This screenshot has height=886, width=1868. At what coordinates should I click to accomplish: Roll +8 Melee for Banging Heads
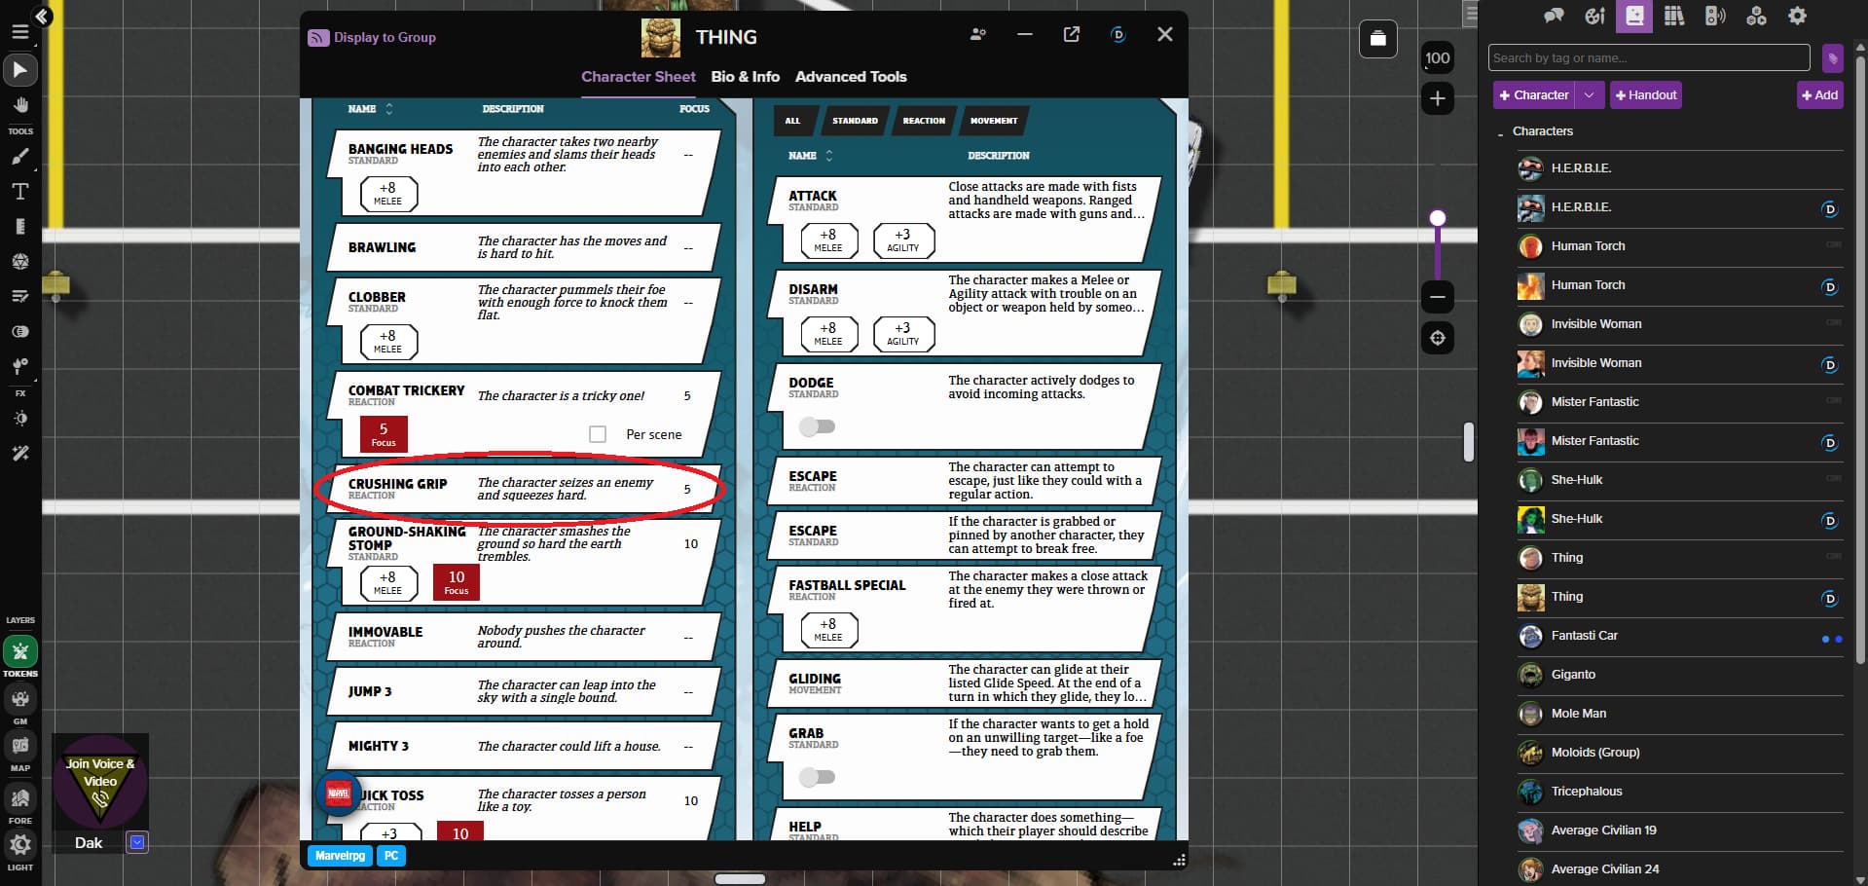pos(388,194)
